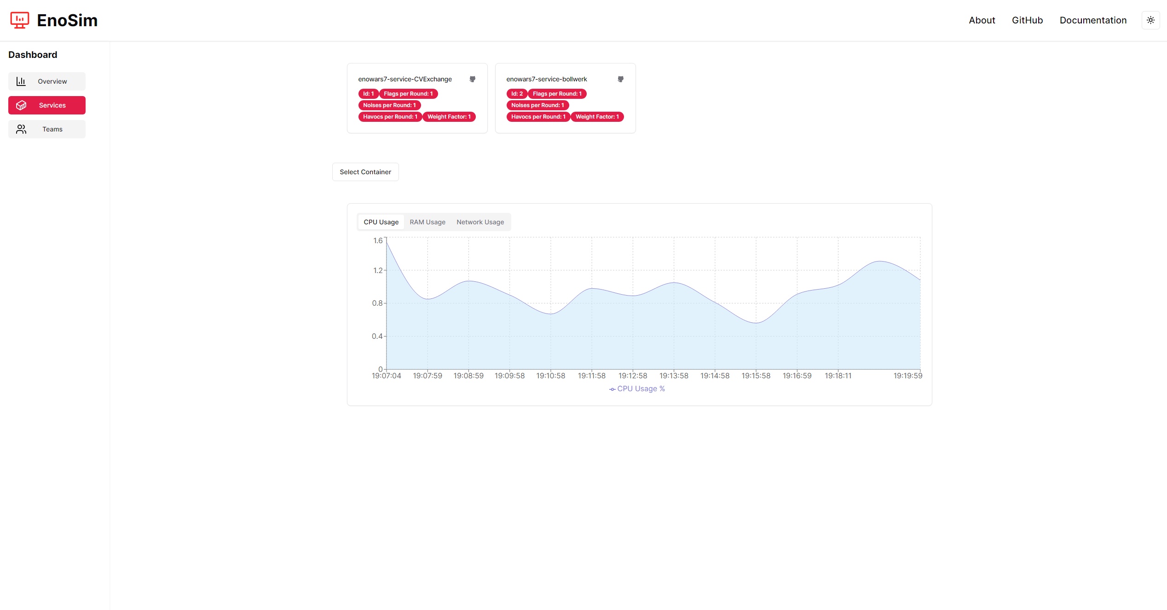This screenshot has height=610, width=1167.
Task: Open the Documentation link
Action: pos(1093,20)
